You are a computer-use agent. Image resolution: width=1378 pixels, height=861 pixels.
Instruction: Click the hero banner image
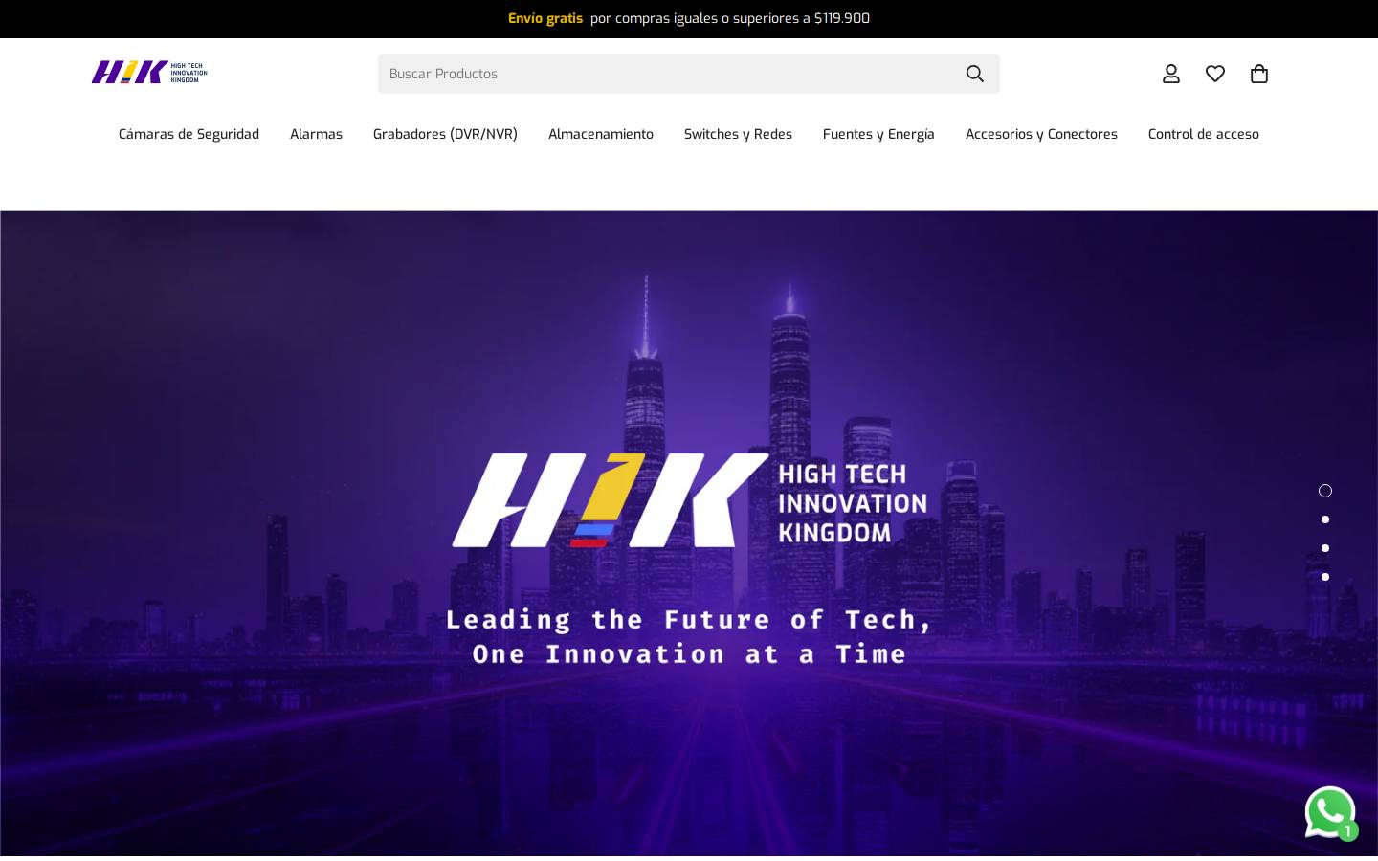click(689, 534)
